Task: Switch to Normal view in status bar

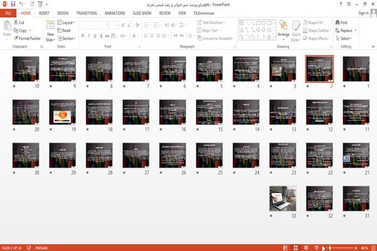Action: tap(285, 248)
